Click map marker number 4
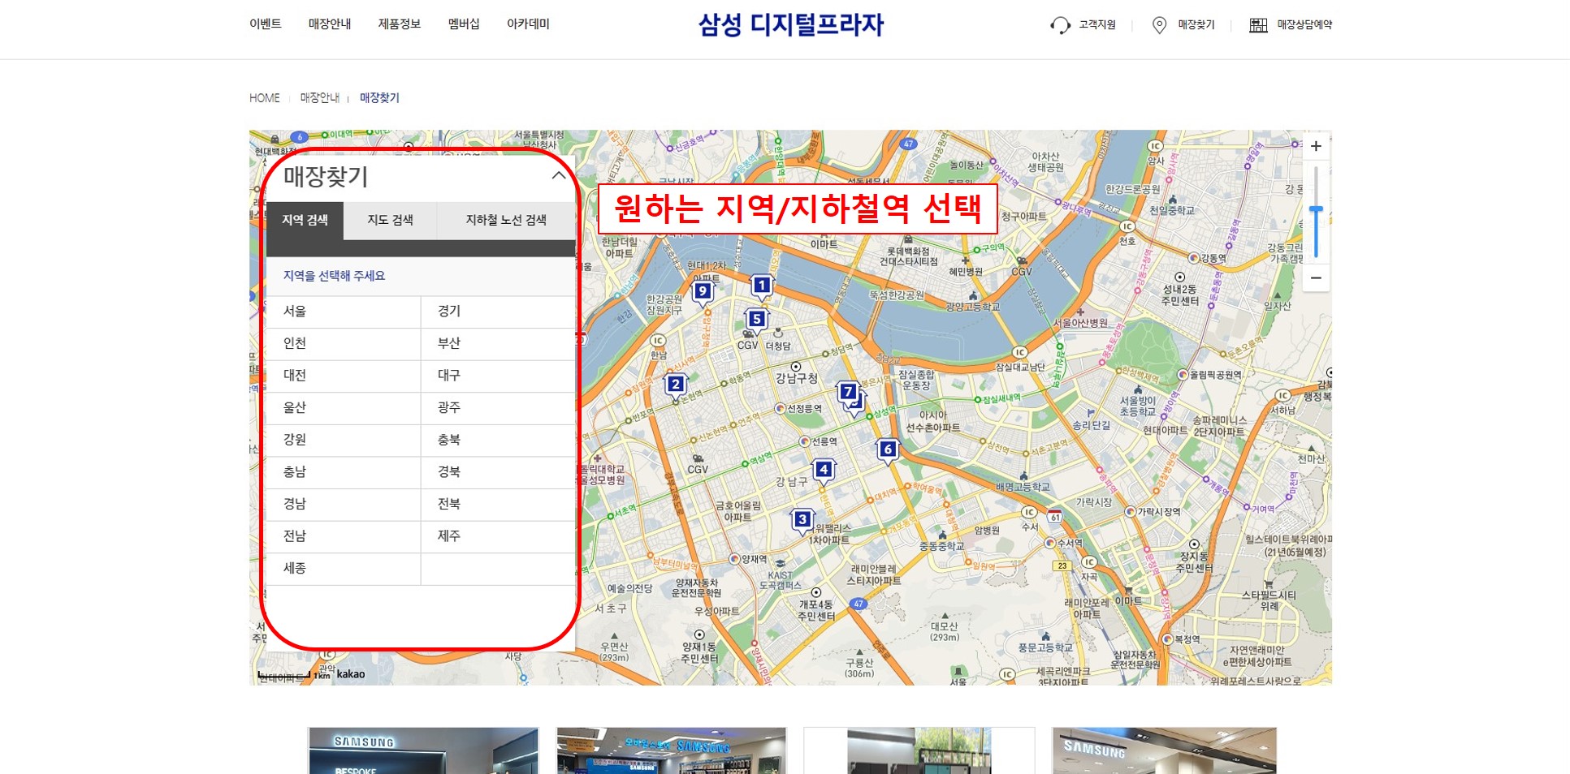The width and height of the screenshot is (1570, 774). pos(824,471)
